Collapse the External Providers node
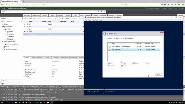This screenshot has width=185, height=104. 2,42
